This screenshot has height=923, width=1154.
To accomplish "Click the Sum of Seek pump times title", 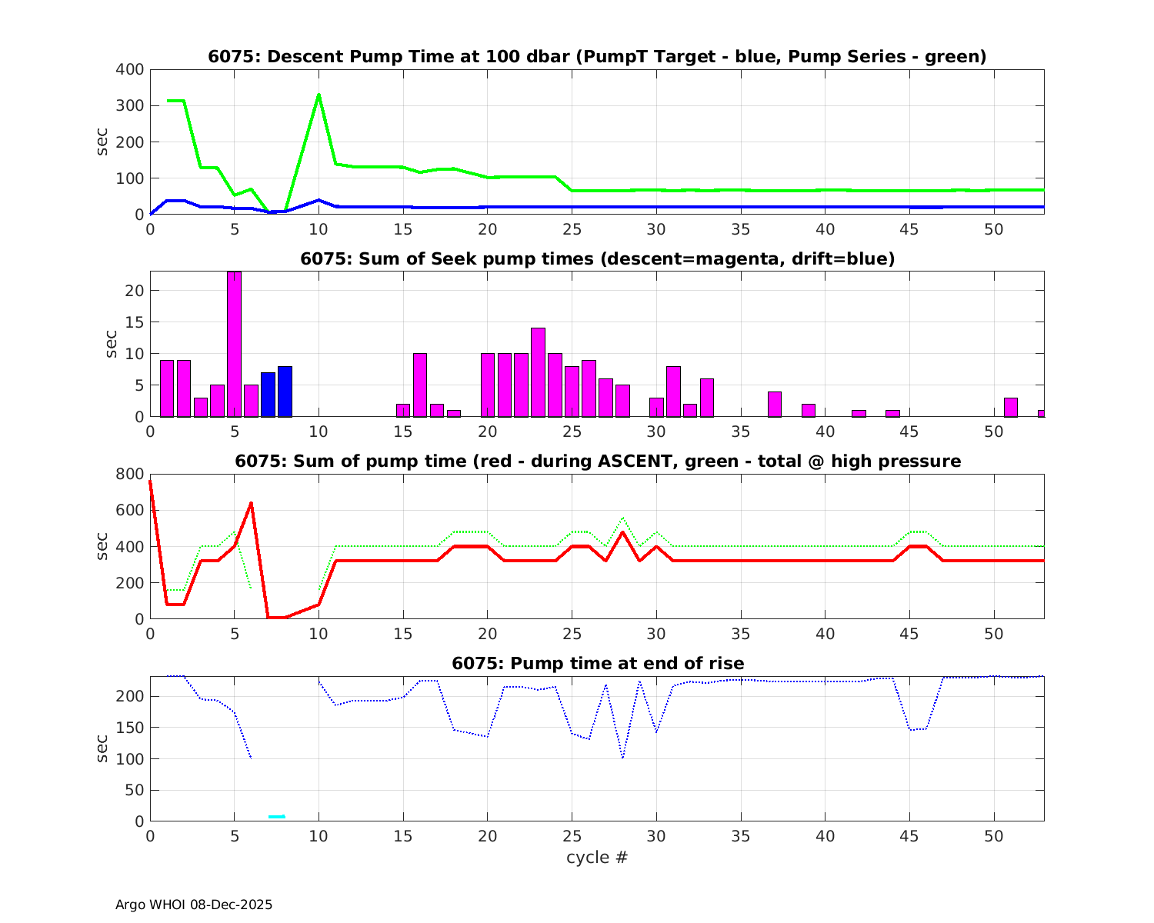I will [597, 259].
